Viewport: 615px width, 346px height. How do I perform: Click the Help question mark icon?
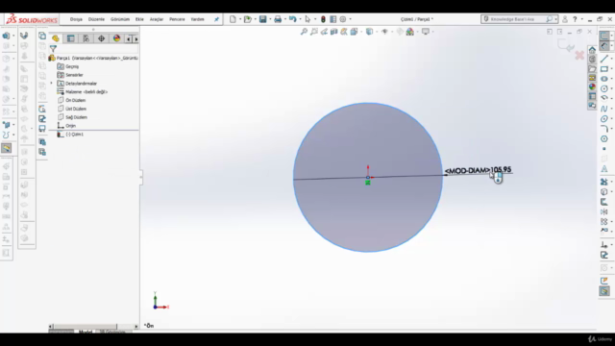(x=575, y=19)
